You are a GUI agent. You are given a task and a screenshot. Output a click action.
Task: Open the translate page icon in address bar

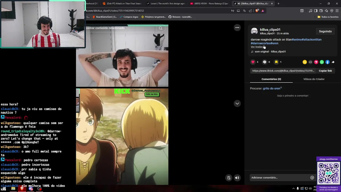coord(244,11)
